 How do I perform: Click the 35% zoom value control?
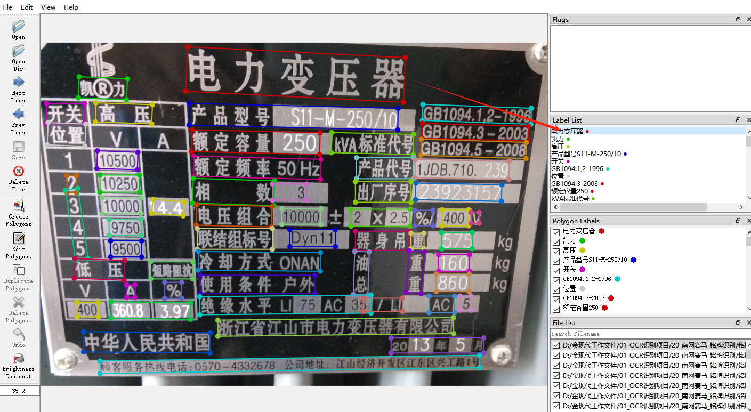pyautogui.click(x=19, y=390)
